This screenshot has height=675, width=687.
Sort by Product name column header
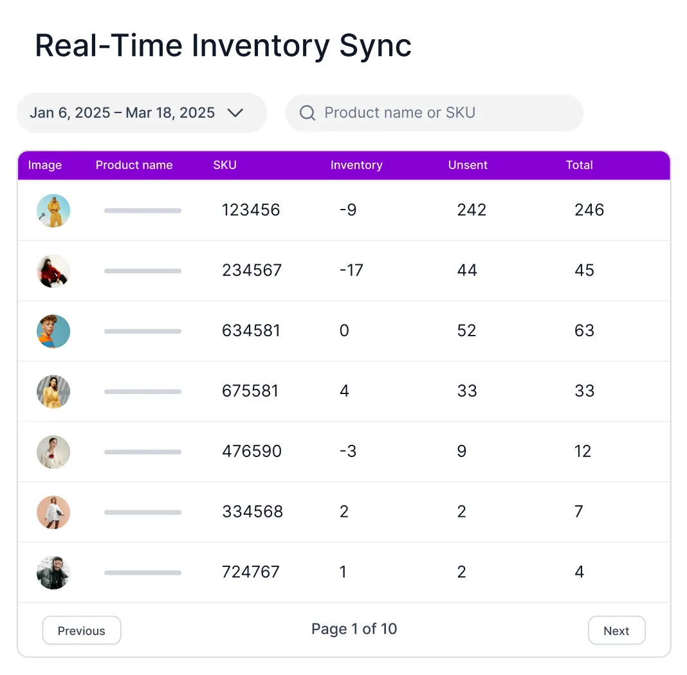click(x=134, y=165)
